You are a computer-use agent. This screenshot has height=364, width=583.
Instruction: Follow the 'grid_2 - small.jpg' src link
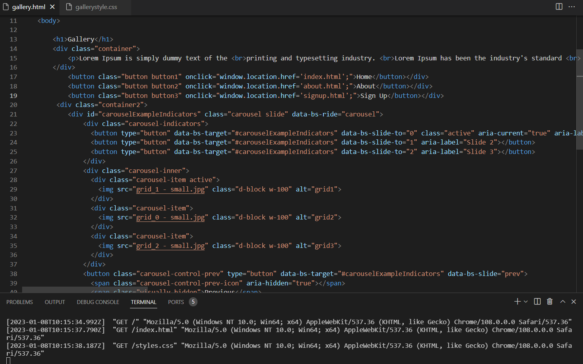pyautogui.click(x=171, y=246)
